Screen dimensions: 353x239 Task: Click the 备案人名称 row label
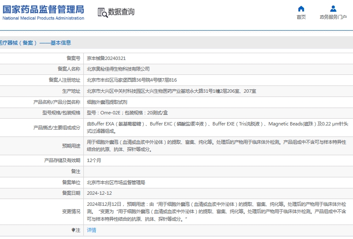click(69, 69)
